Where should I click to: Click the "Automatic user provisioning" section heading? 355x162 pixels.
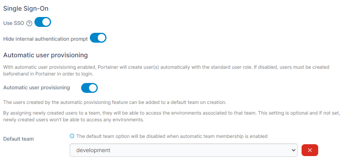(46, 55)
